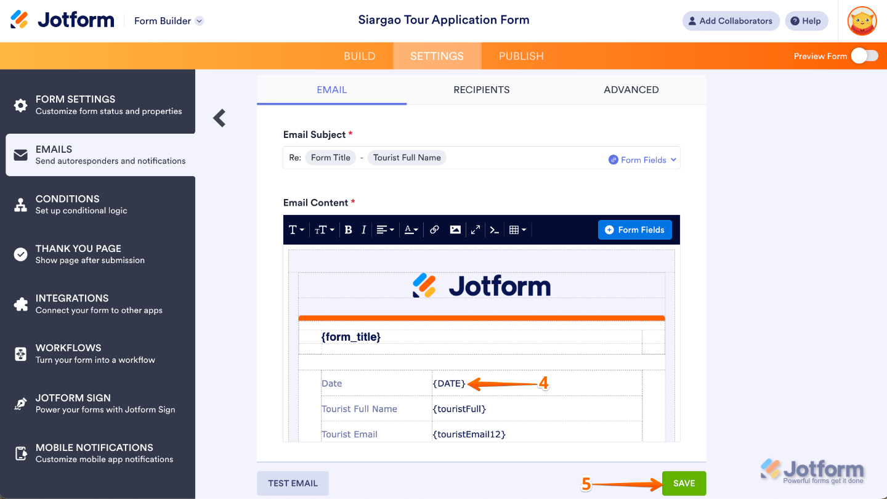Open the font family dropdown
Viewport: 887px width, 499px height.
296,229
